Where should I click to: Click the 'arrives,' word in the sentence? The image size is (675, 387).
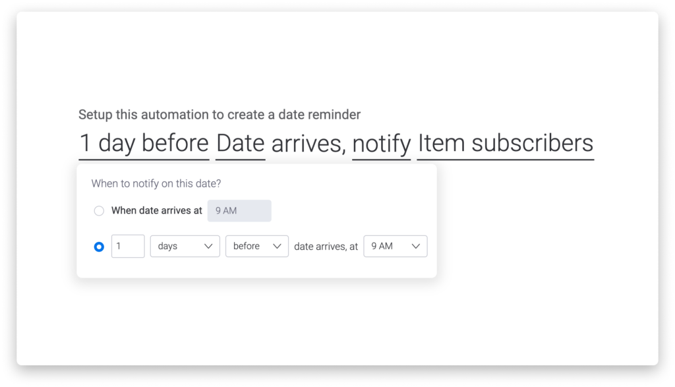point(308,143)
